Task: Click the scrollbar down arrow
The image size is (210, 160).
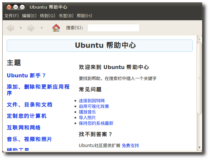Action: [199, 148]
